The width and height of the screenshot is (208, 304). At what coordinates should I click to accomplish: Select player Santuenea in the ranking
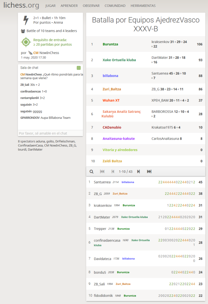102,182
